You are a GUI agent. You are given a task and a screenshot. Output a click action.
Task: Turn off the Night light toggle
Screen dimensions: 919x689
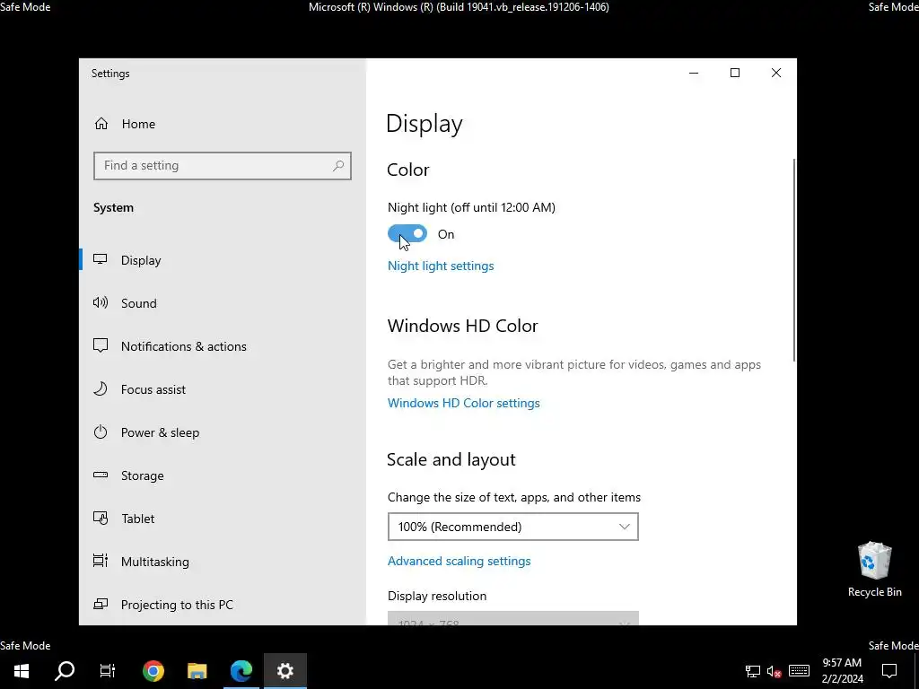pyautogui.click(x=407, y=234)
